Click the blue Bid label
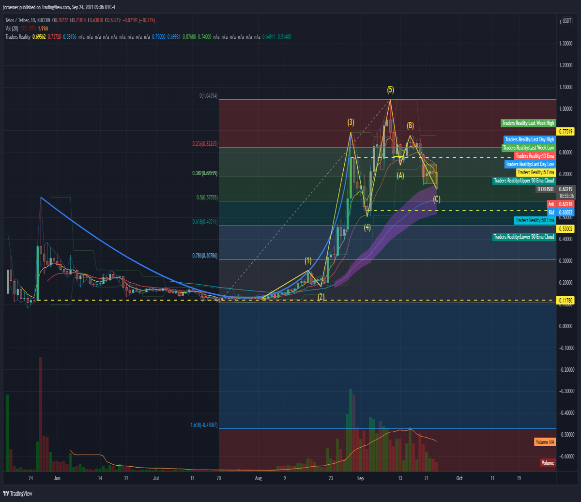 click(x=551, y=213)
